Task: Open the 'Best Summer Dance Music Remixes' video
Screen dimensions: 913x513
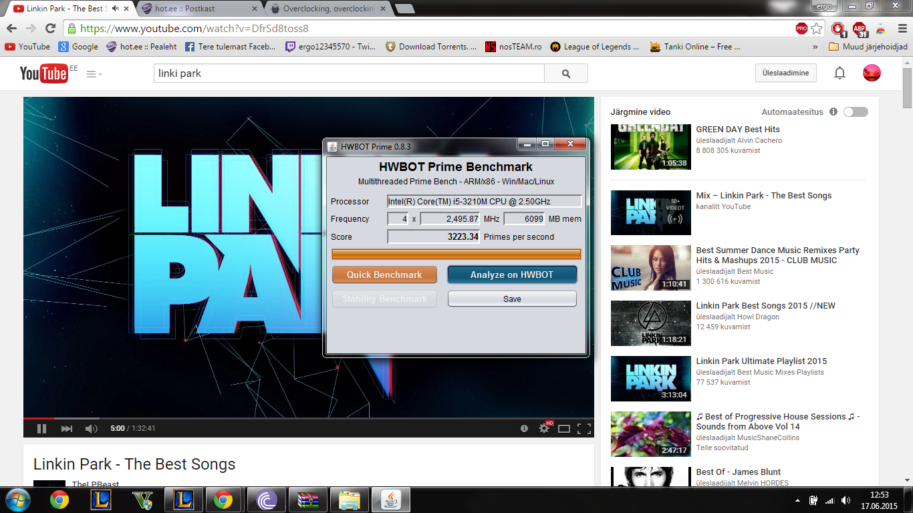Action: (778, 255)
